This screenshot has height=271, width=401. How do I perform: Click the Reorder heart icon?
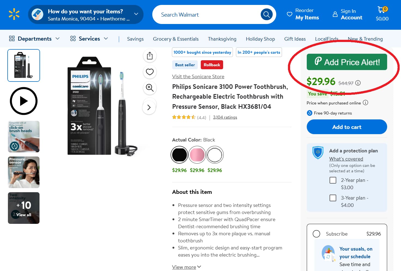[290, 14]
